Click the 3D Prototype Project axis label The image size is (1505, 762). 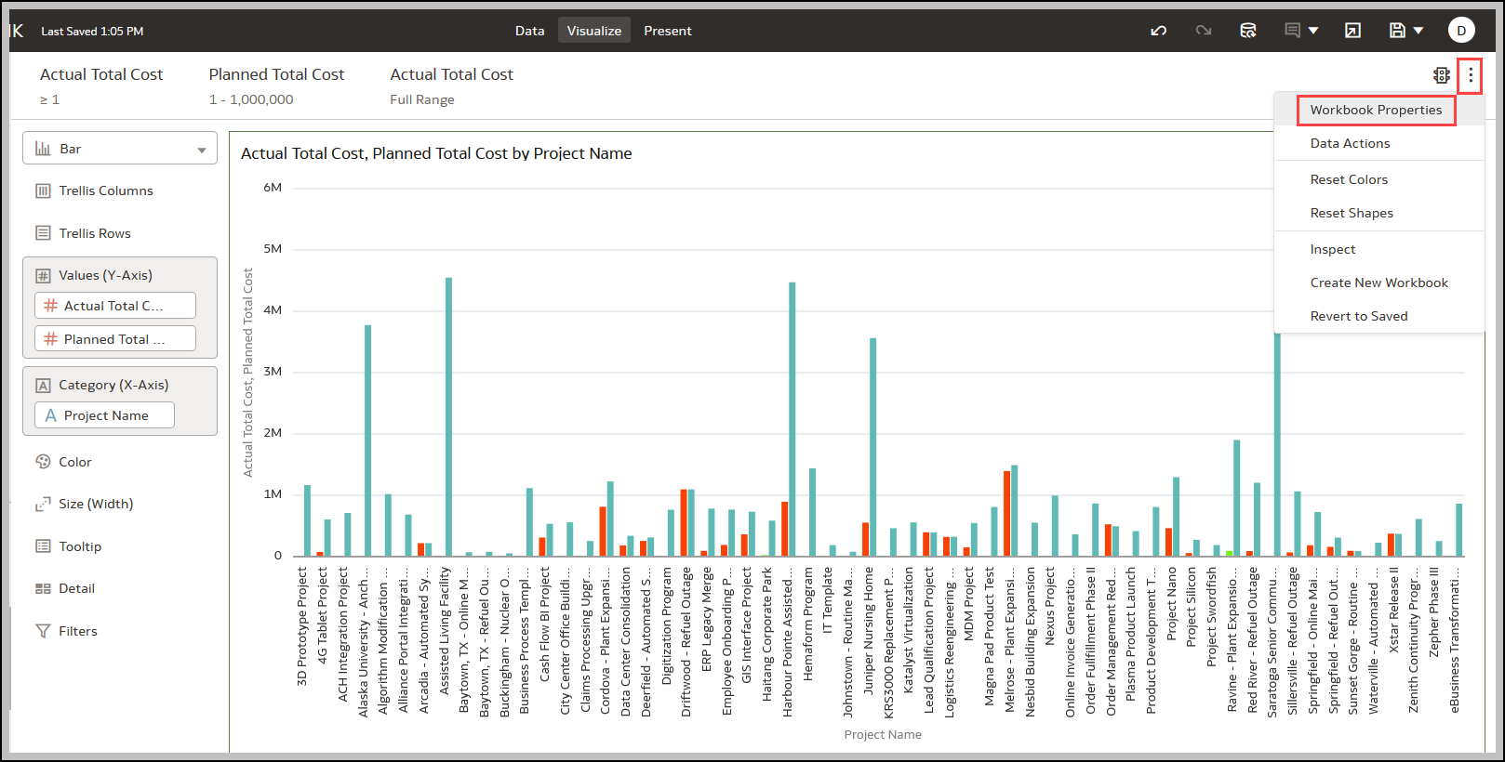[x=301, y=626]
